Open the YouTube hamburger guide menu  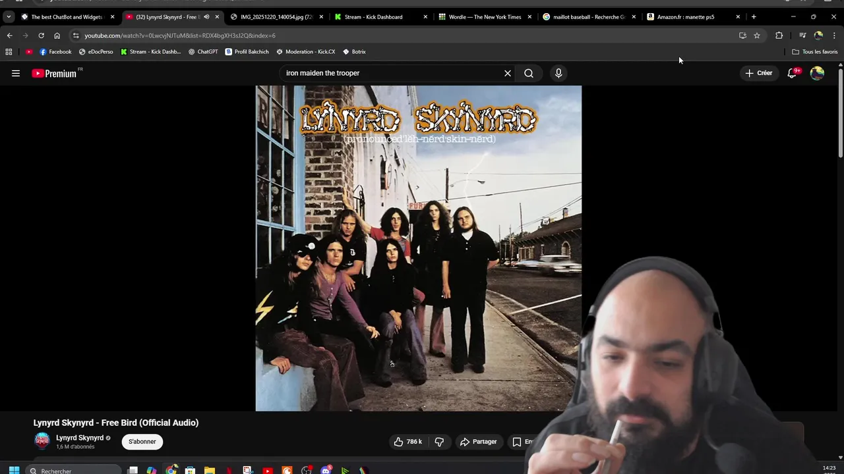[x=16, y=73]
